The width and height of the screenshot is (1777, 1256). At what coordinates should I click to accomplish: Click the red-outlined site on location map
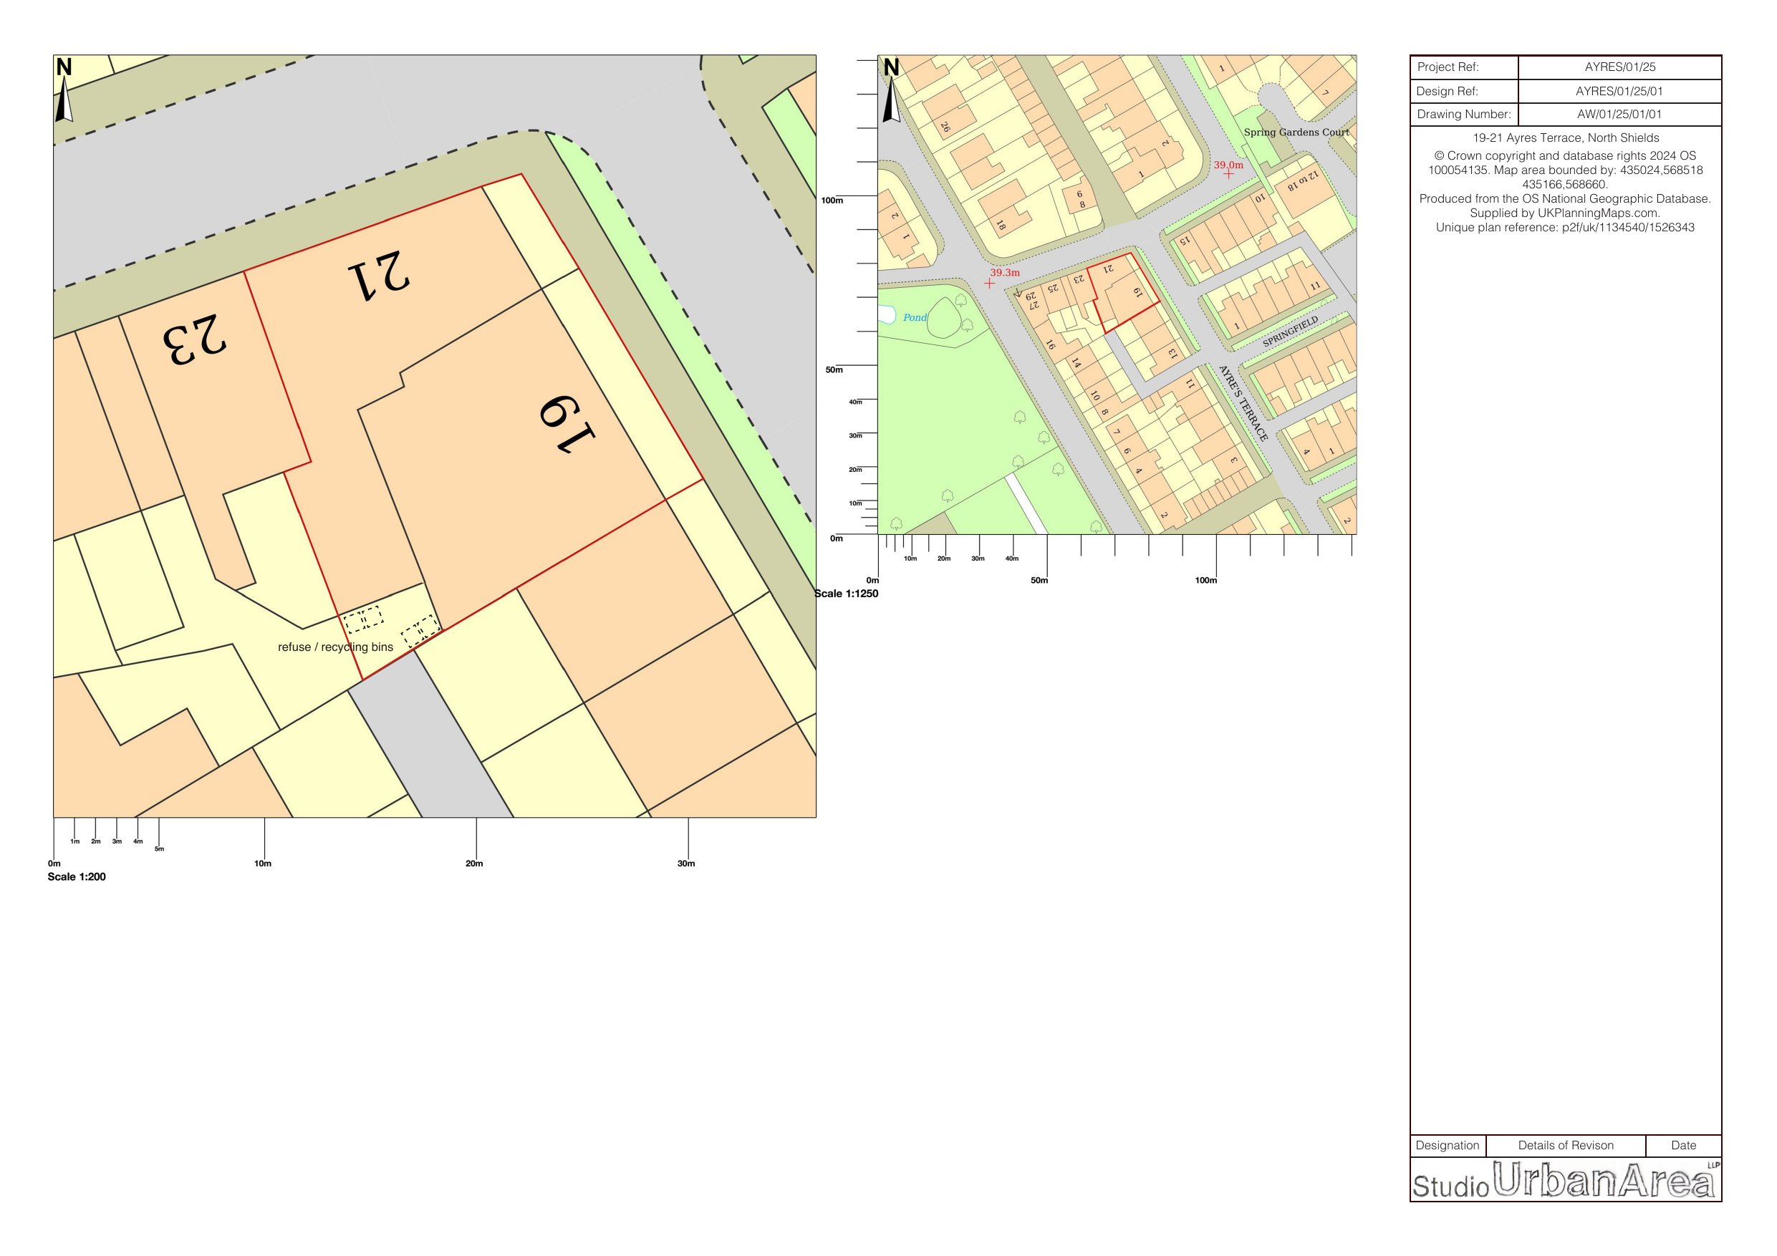click(x=1122, y=294)
